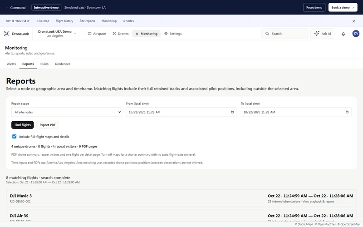The height and width of the screenshot is (227, 363).
Task: Click the Drones propeller icon
Action: coord(114,34)
